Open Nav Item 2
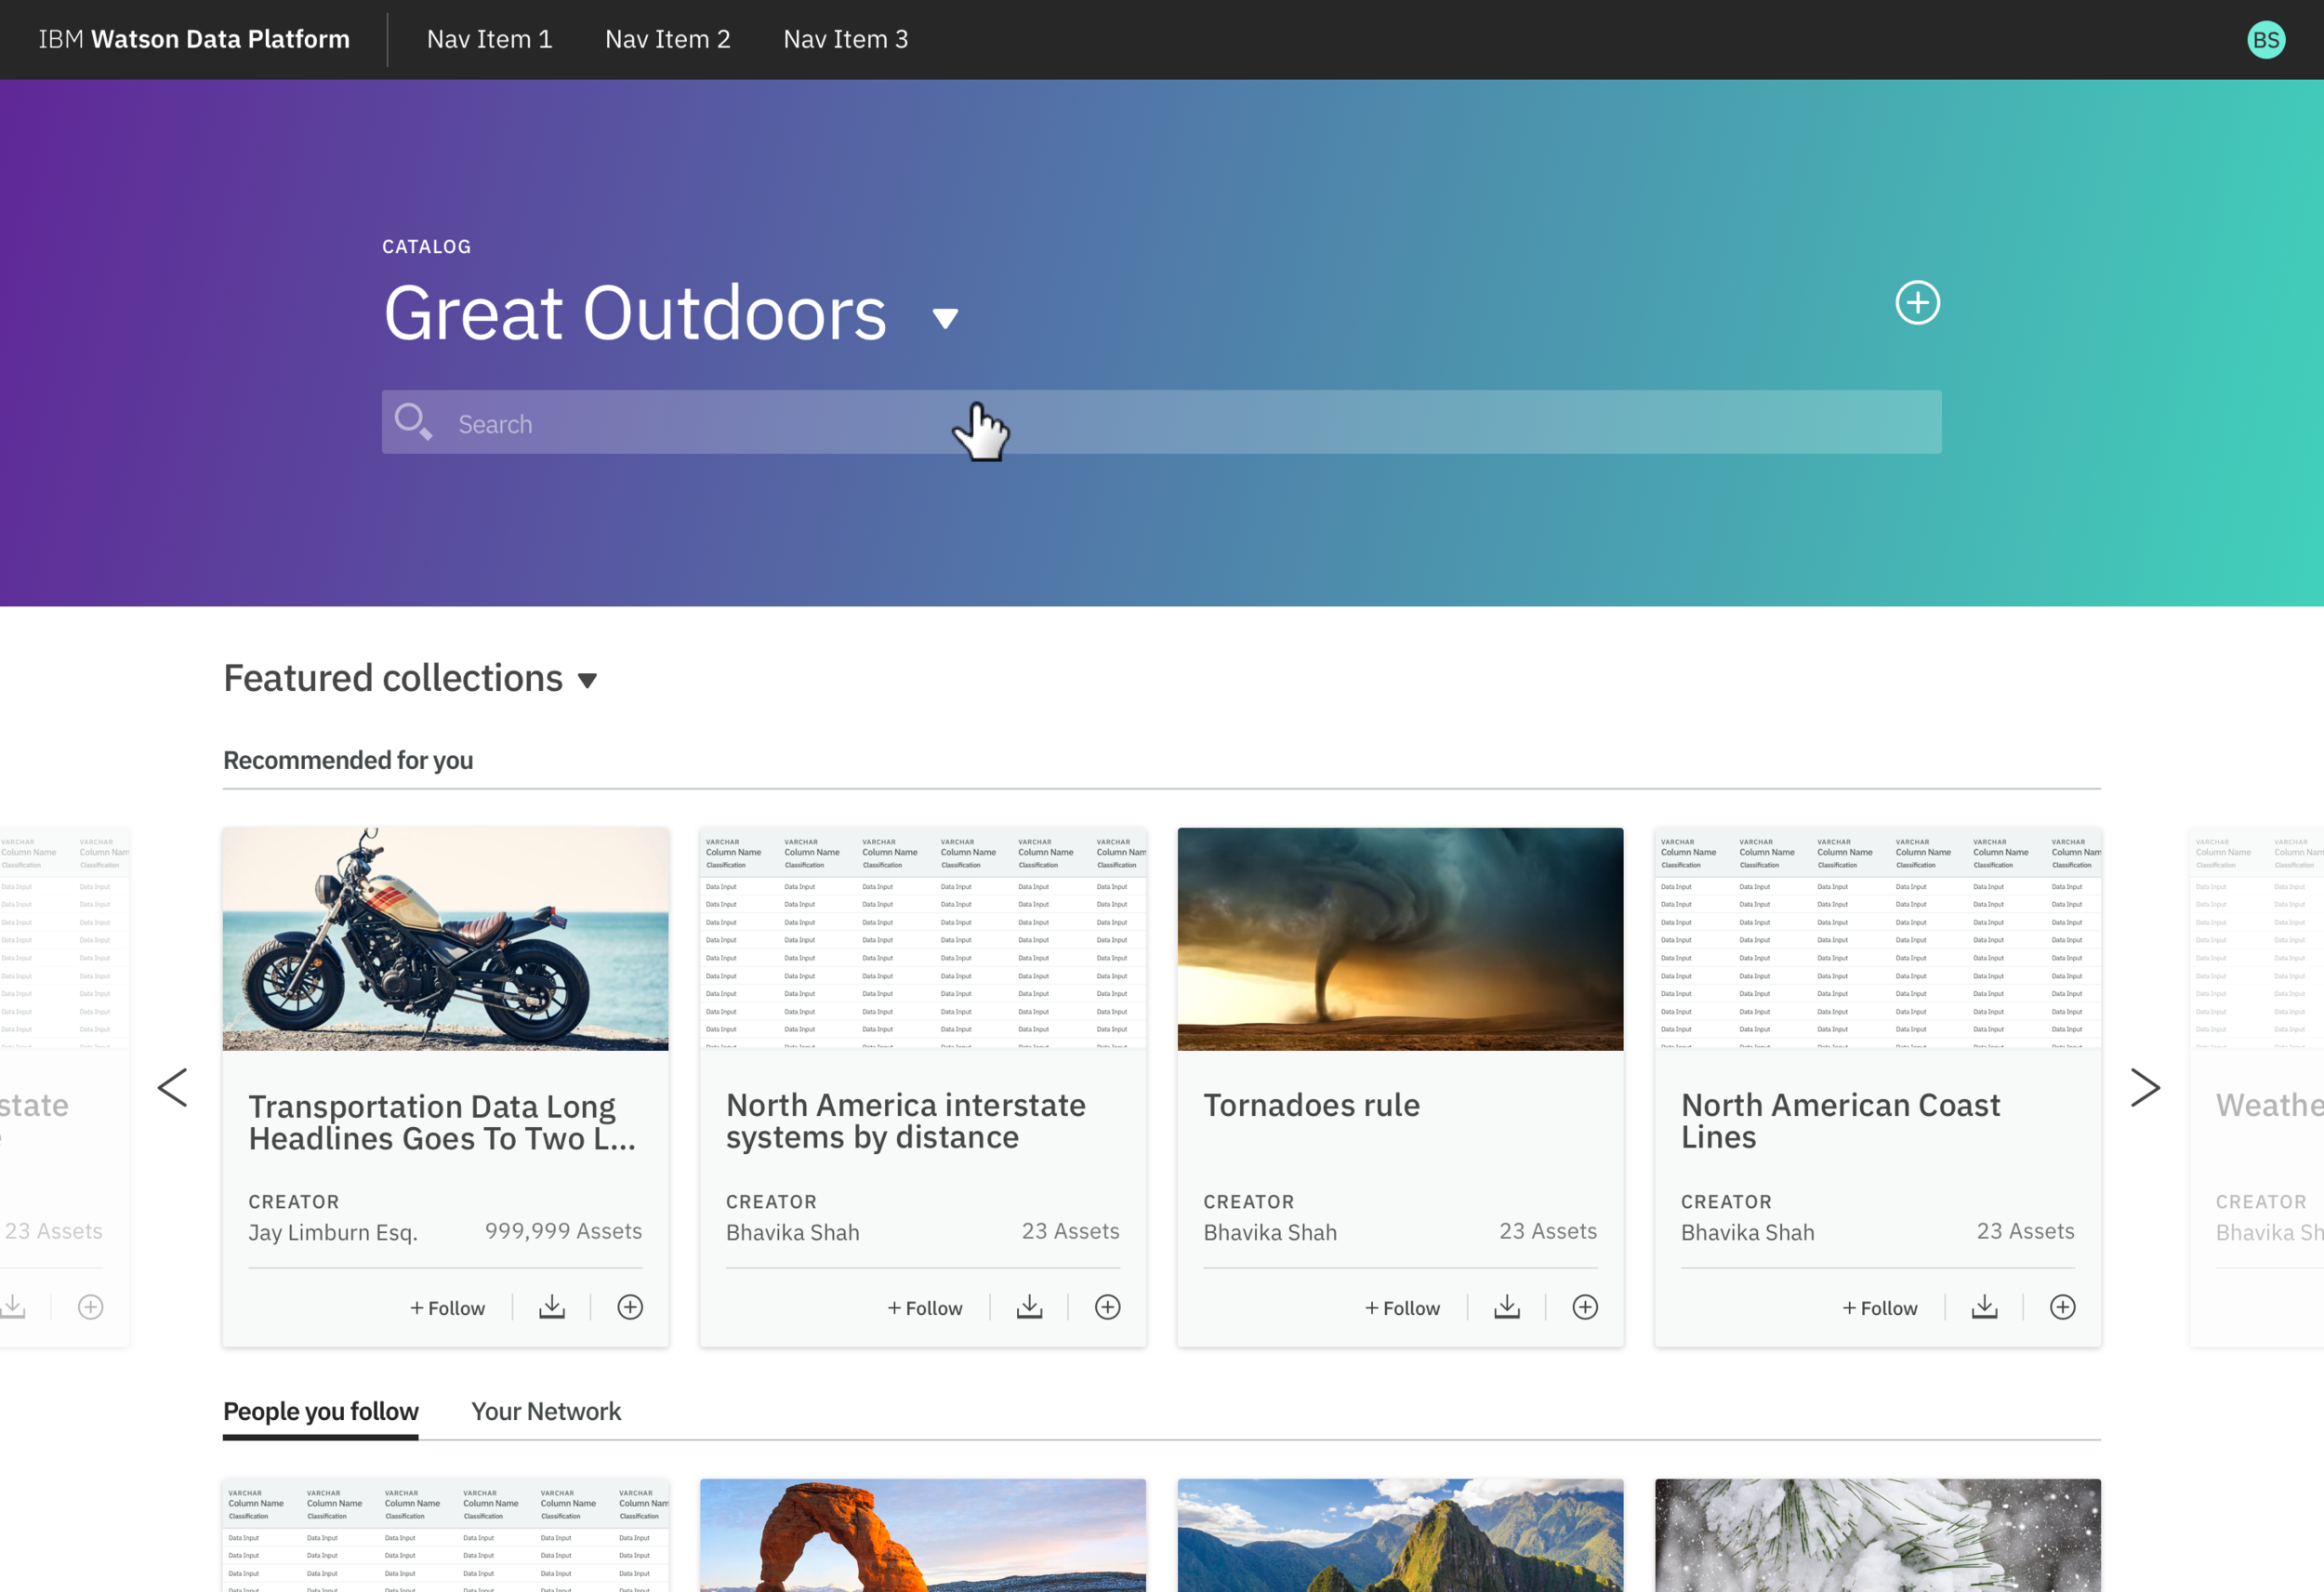 click(x=668, y=39)
